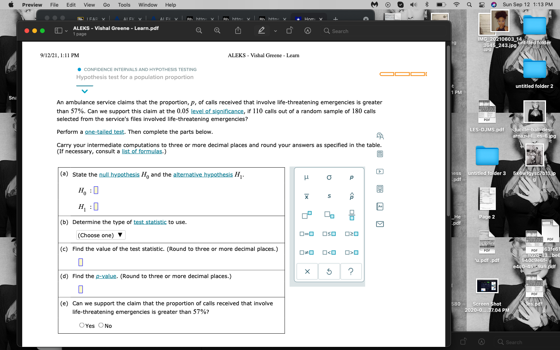Select the Yes radio button
This screenshot has width=560, height=350.
(x=82, y=325)
